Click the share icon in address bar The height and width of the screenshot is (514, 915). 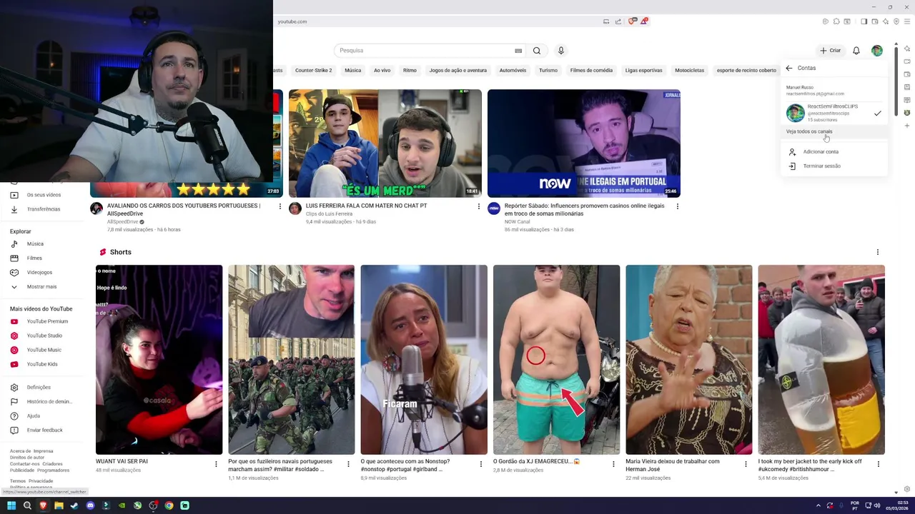point(618,21)
